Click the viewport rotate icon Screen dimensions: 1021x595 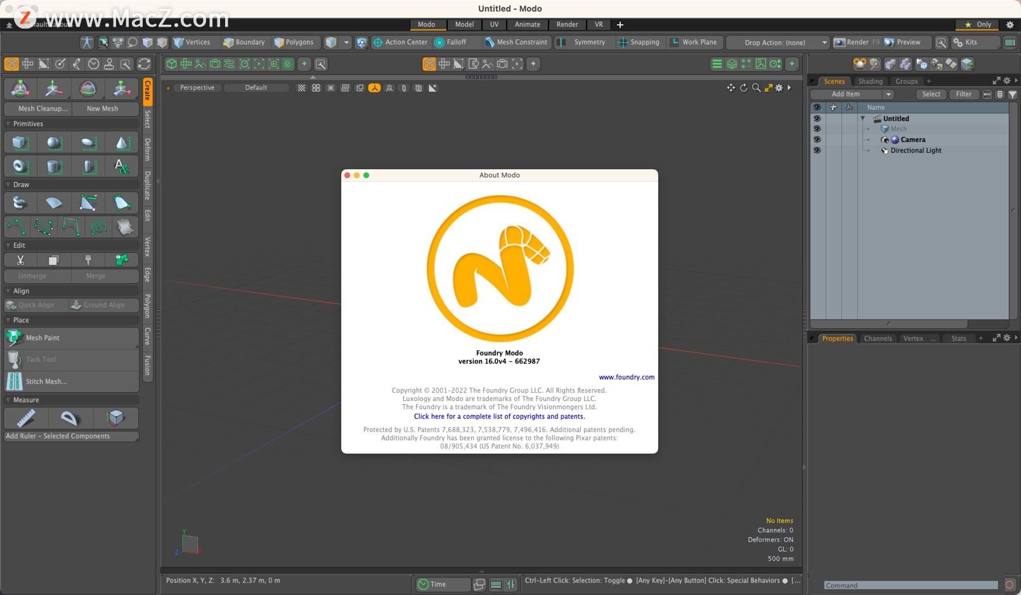click(743, 88)
